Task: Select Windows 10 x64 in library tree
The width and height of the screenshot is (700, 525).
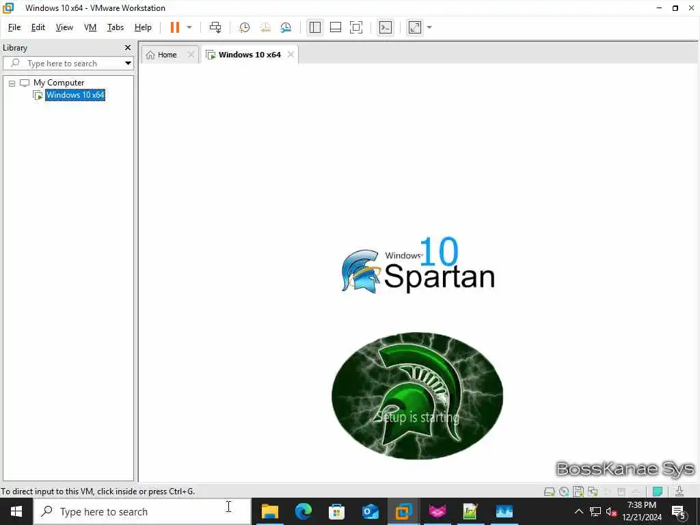Action: [x=75, y=94]
